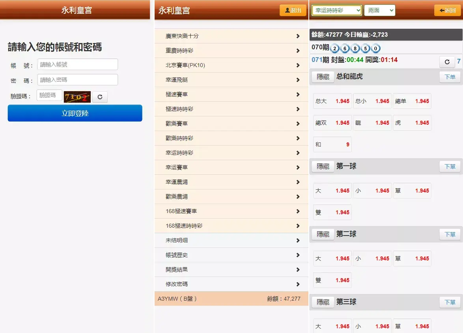
Task: Select 修改密碼 from the menu
Action: pos(231,284)
